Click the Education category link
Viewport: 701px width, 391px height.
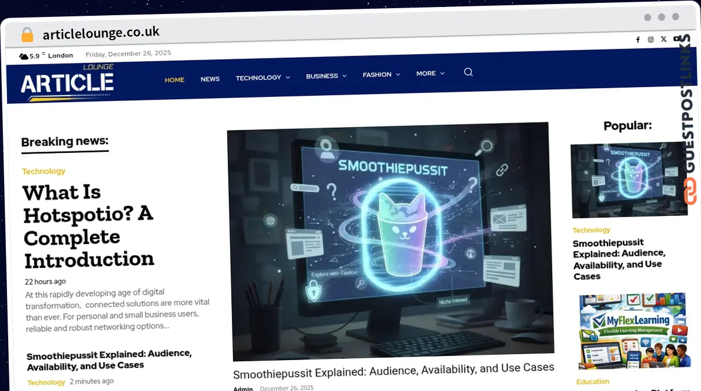(x=592, y=382)
